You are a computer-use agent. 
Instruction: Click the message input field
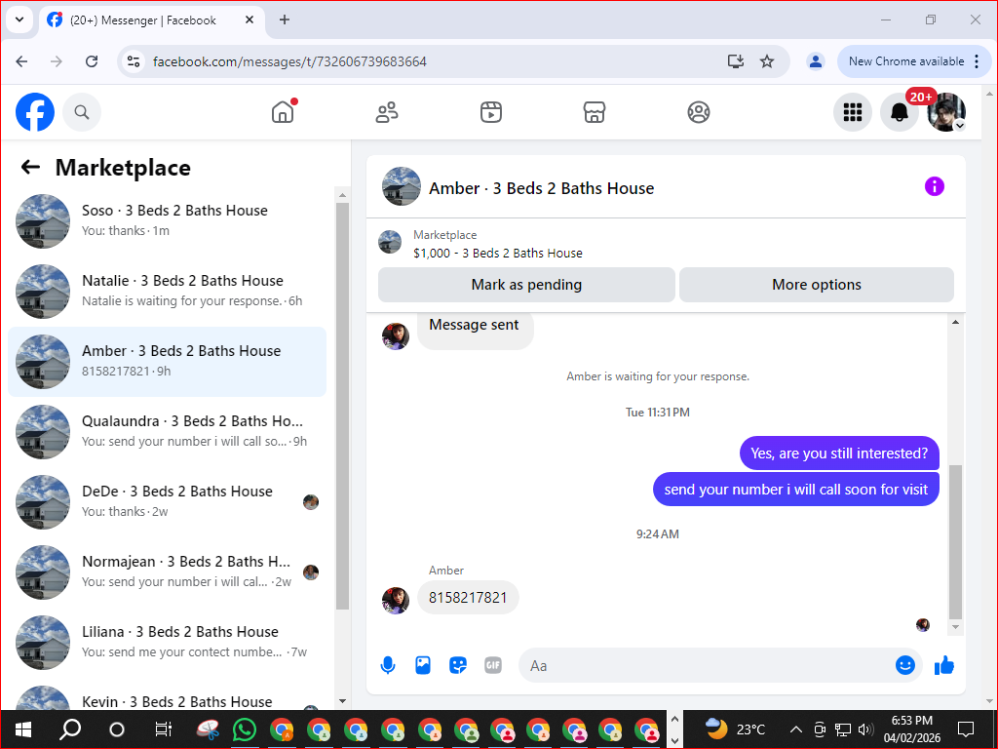click(x=707, y=665)
